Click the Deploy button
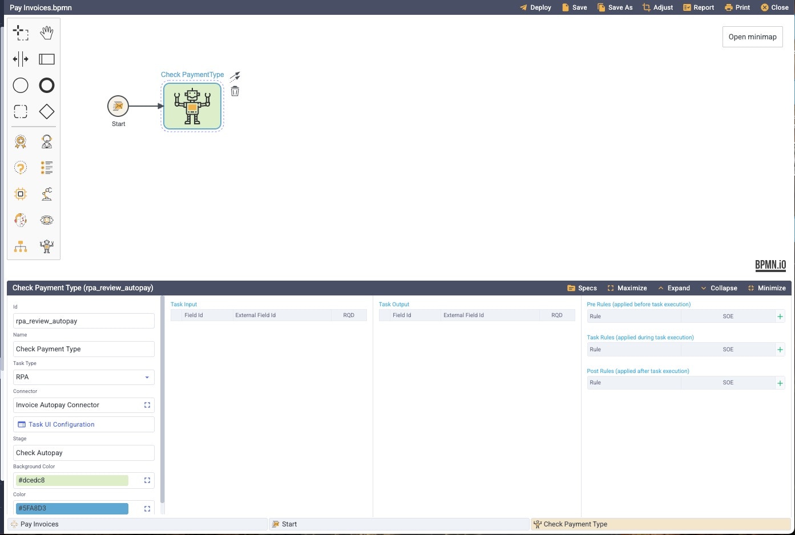 (x=535, y=7)
